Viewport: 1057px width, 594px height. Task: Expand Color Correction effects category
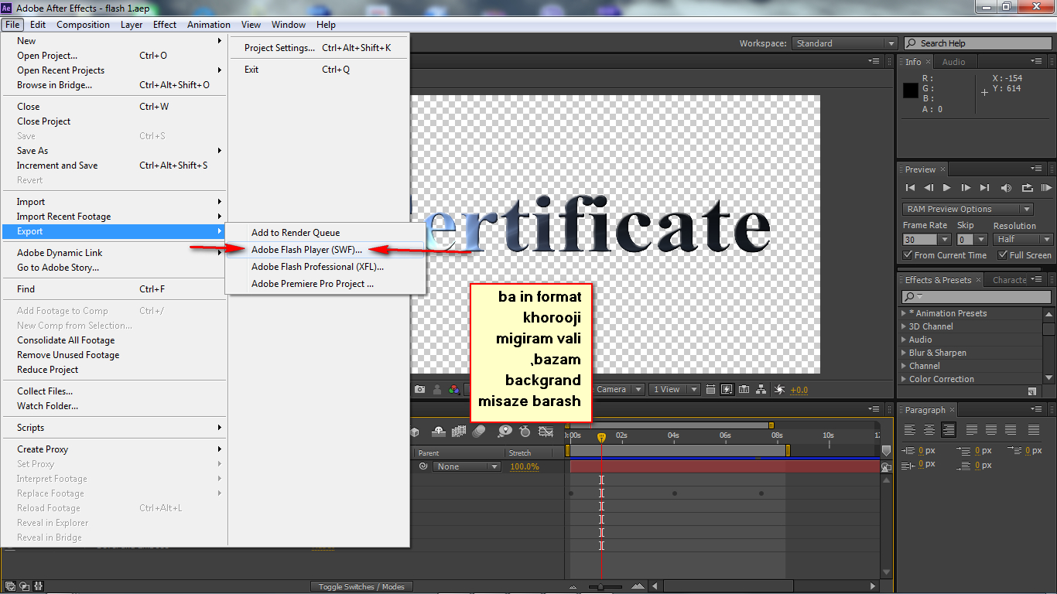pos(903,379)
